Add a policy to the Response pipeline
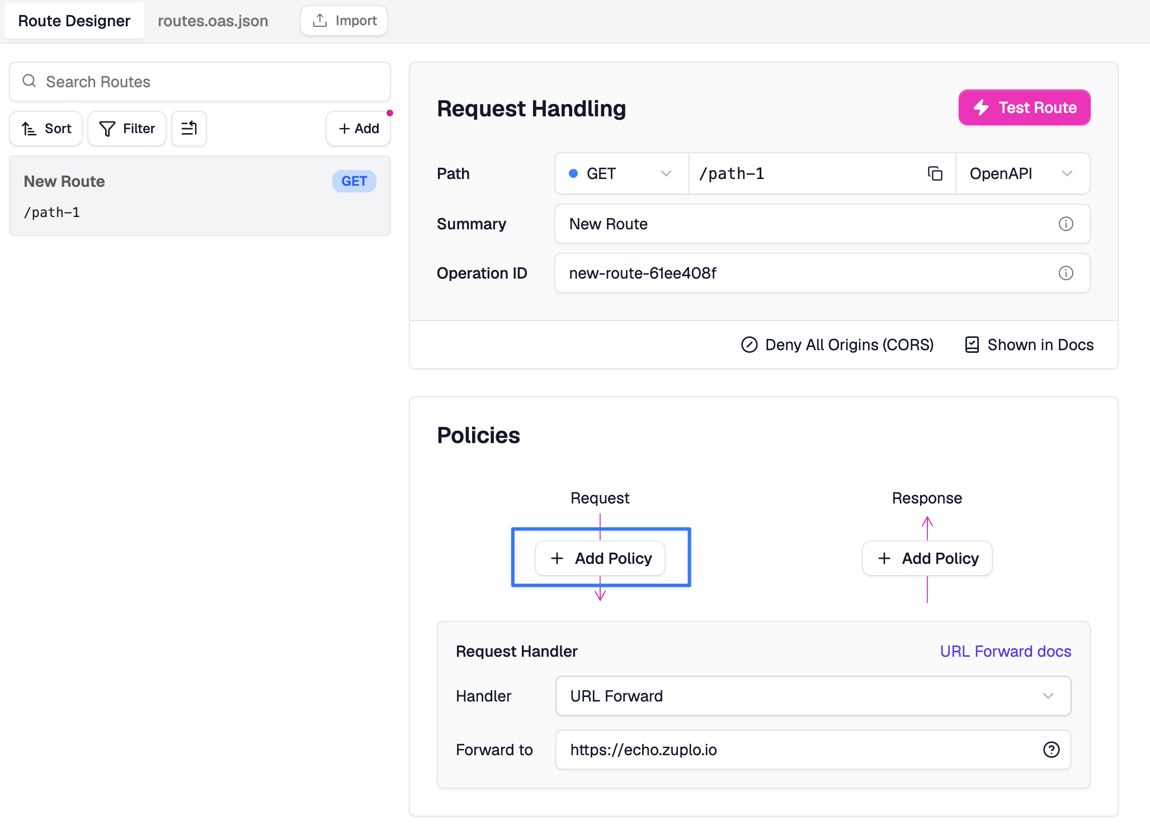Image resolution: width=1150 pixels, height=838 pixels. [927, 558]
